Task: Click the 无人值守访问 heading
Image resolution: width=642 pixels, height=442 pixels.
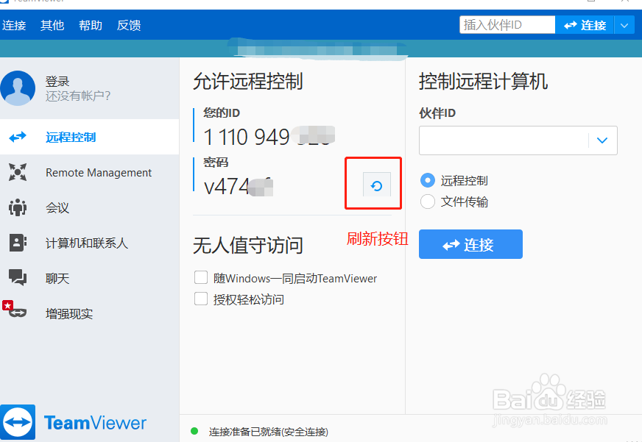Action: (x=247, y=246)
